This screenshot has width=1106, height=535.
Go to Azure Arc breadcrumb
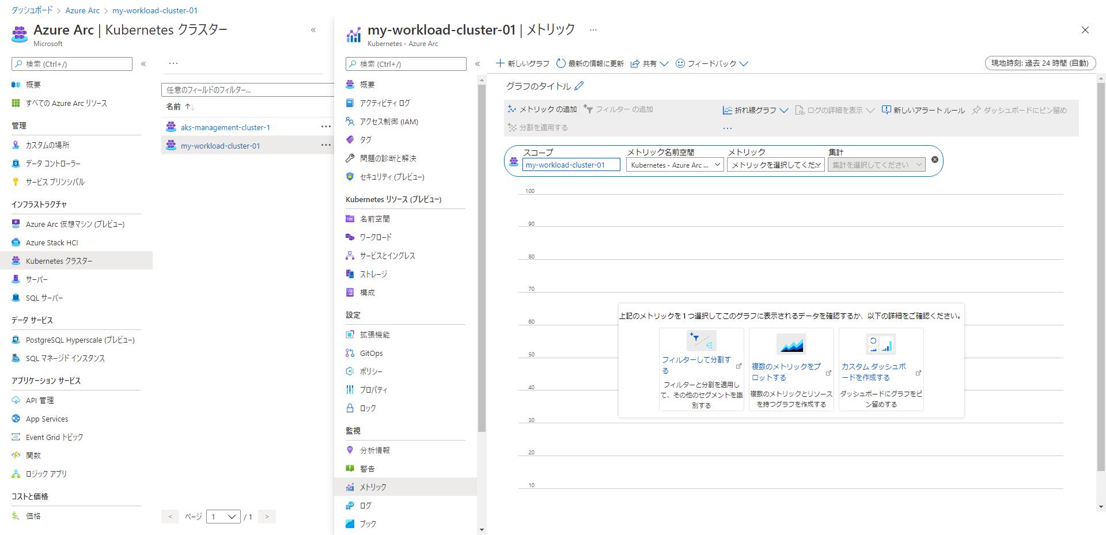82,10
